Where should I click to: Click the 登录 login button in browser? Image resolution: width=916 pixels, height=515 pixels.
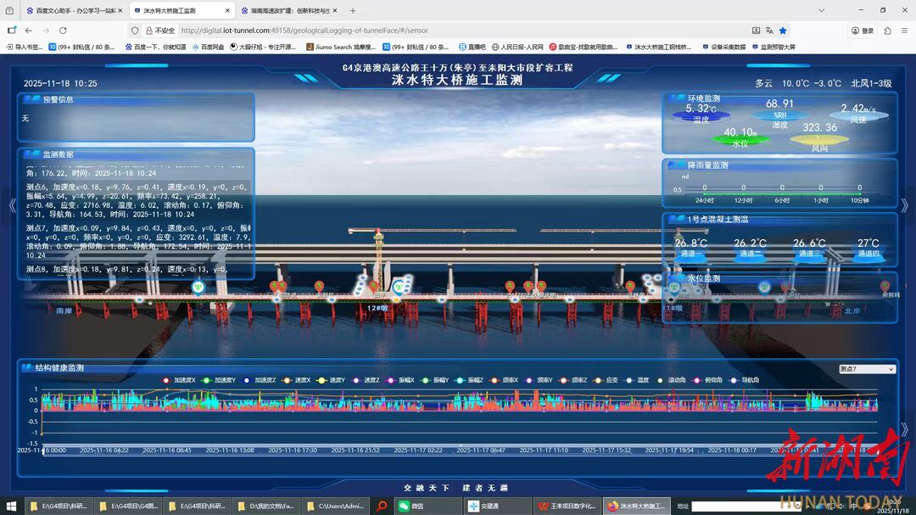point(861,31)
